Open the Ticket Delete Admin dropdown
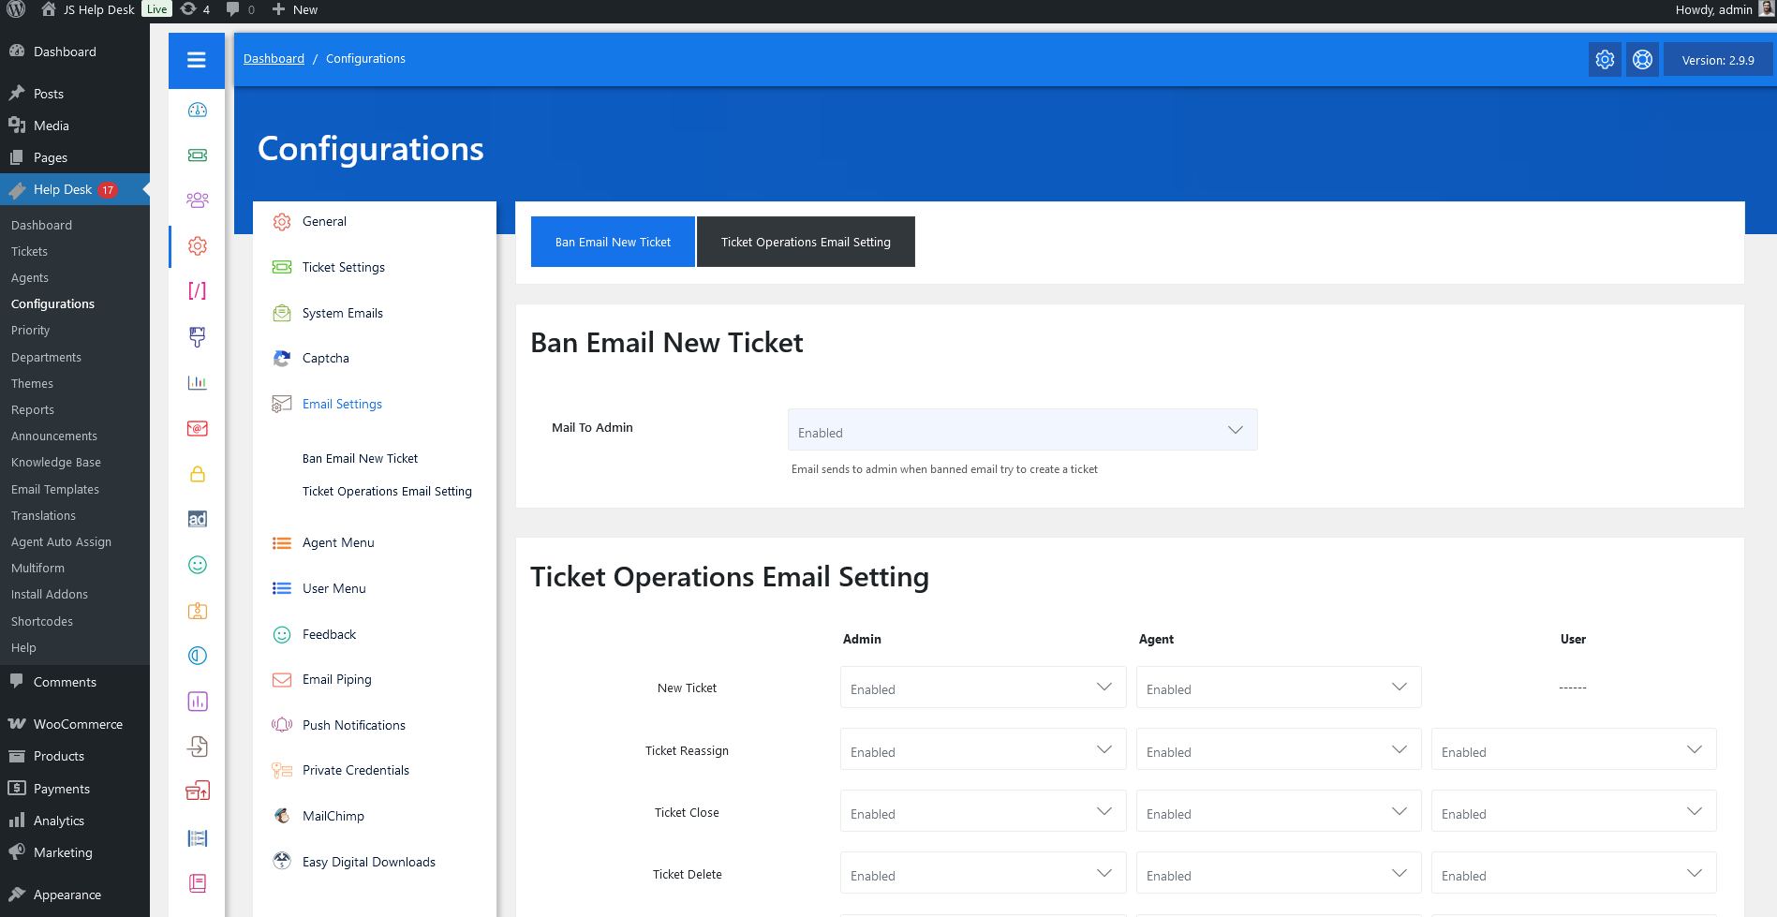1777x917 pixels. [983, 874]
